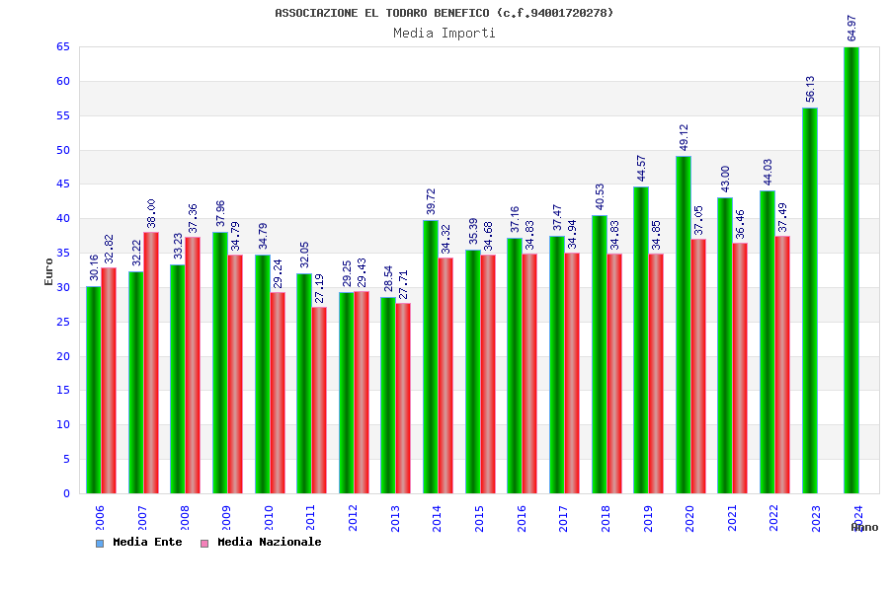889x592 pixels.
Task: Click the 2009 green bar labeled 37.96
Action: coord(220,362)
